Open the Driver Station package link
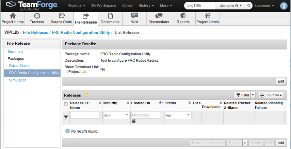 coord(20,66)
